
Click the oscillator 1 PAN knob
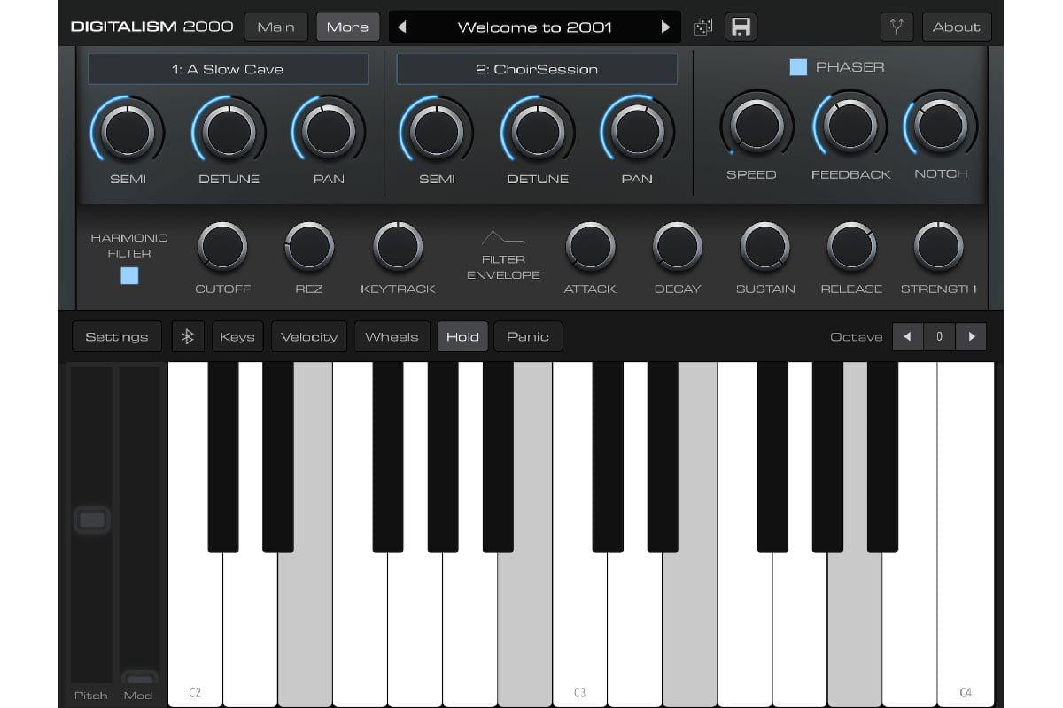coord(329,131)
